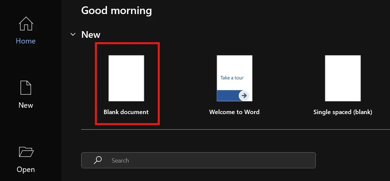The height and width of the screenshot is (181, 390).
Task: Click the 'Single spaced (blank)' caption text
Action: coord(343,112)
